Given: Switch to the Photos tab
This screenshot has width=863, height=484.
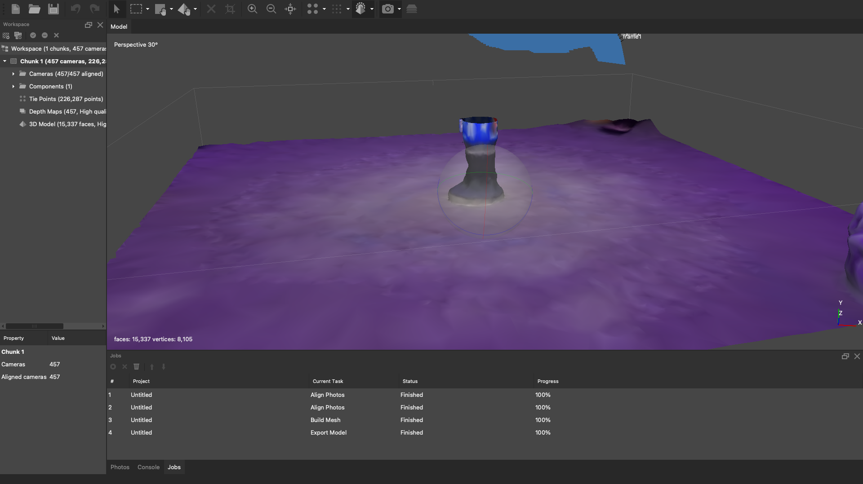Looking at the screenshot, I should coord(120,467).
